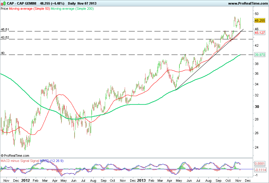Click the Daily Nov 07 2013 label
The image size is (269, 183).
tap(82, 3)
